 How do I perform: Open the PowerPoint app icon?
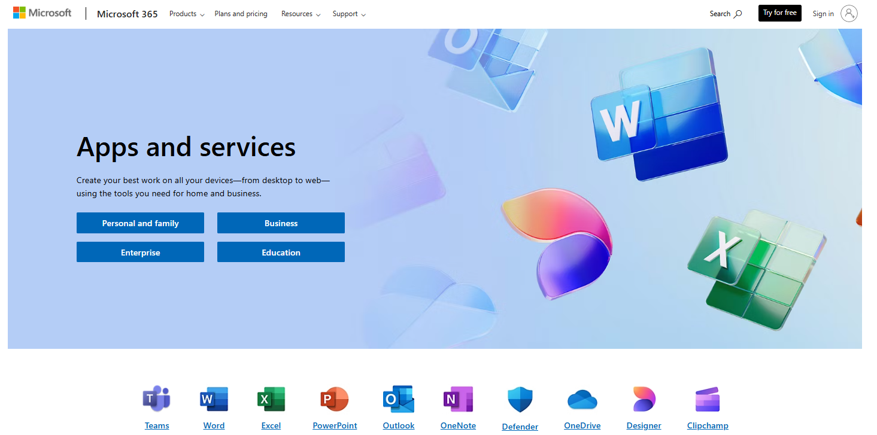pyautogui.click(x=335, y=399)
